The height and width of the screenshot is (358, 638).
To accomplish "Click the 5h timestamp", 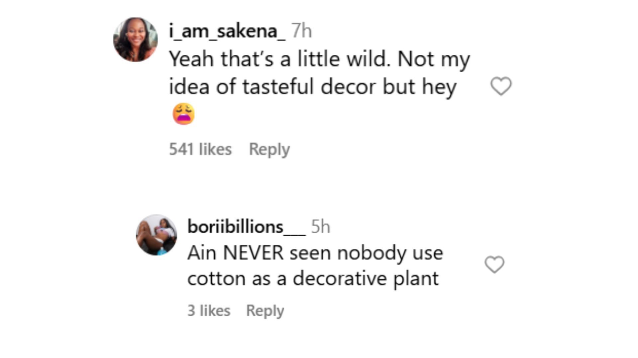I will click(320, 227).
